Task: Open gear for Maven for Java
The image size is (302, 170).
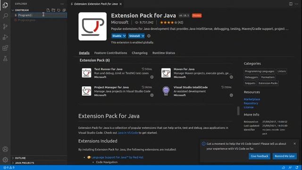Action: coord(231,77)
